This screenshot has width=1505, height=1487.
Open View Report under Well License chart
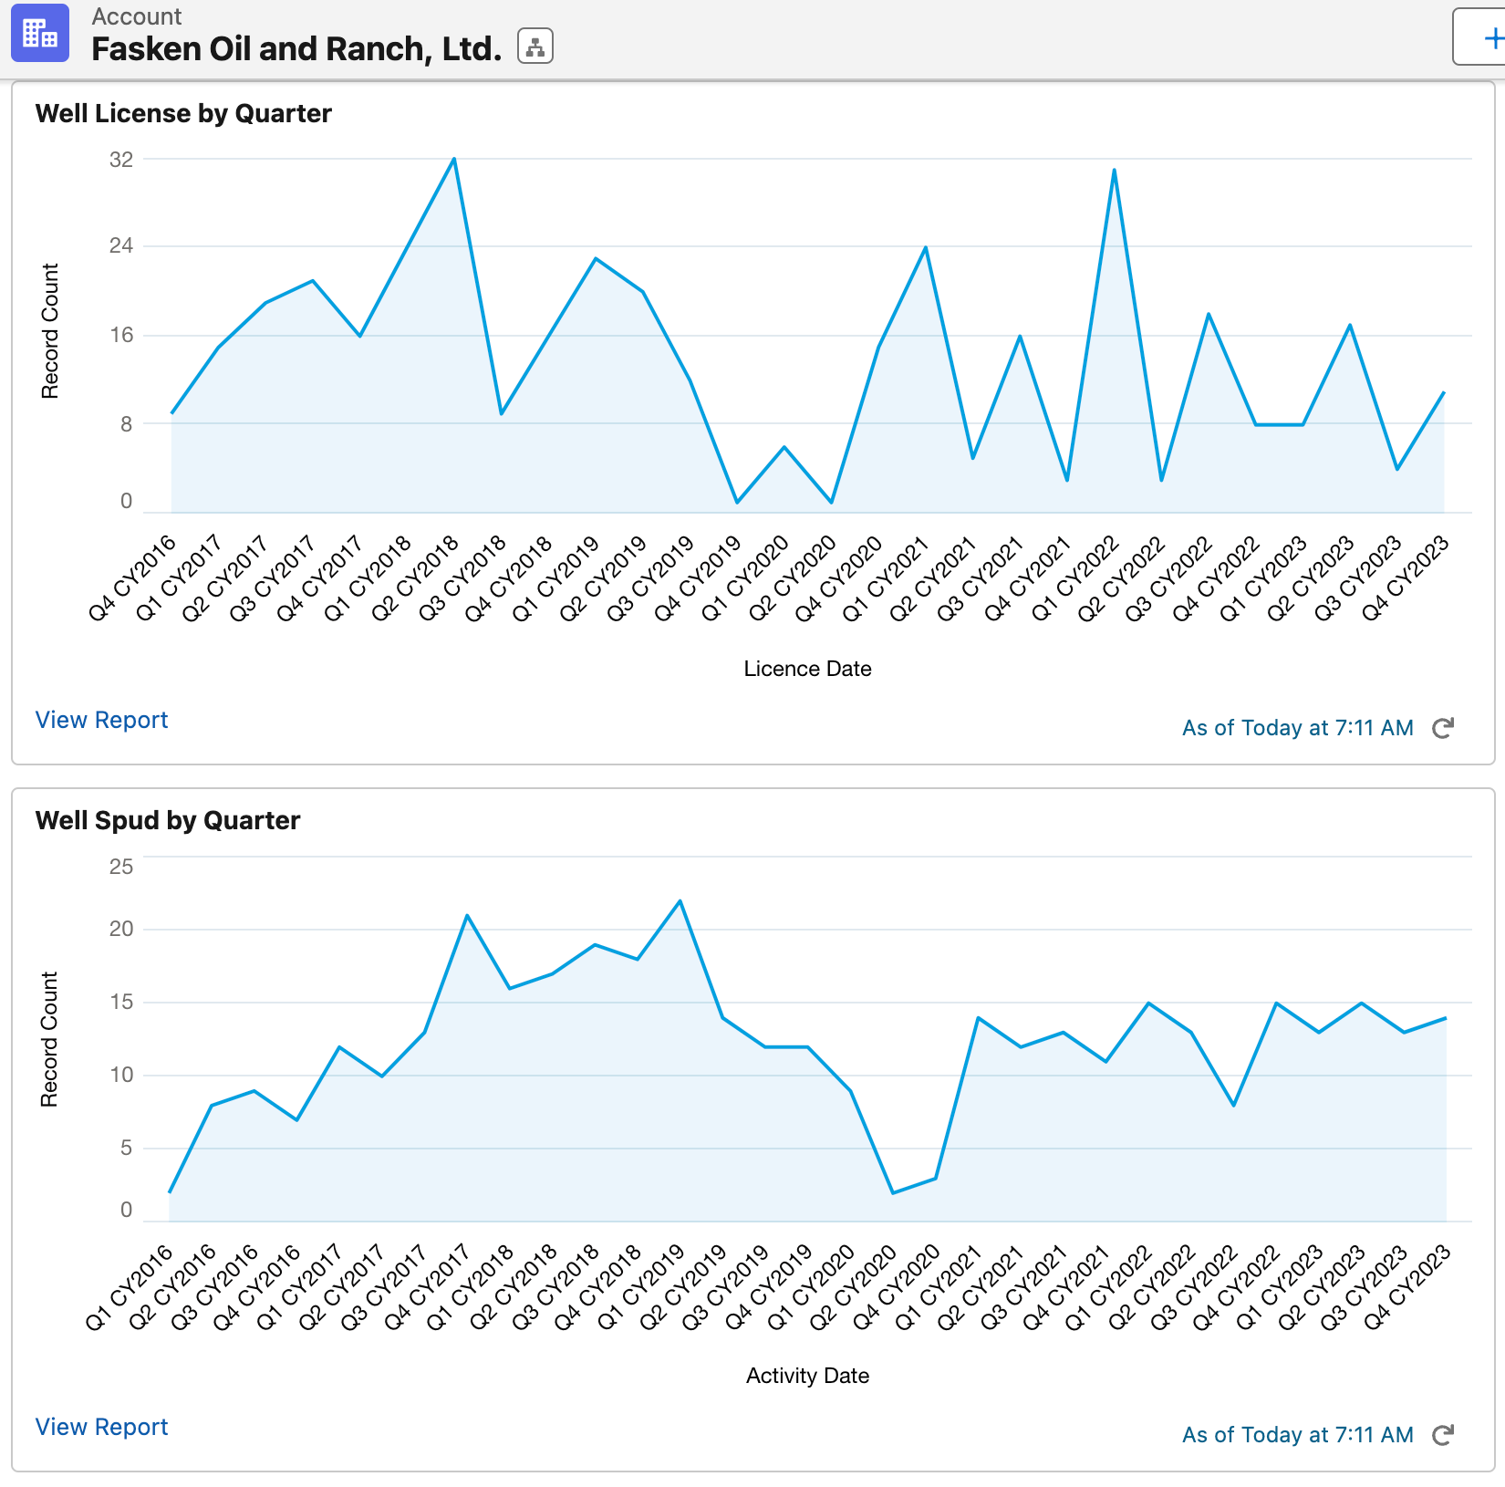coord(100,720)
